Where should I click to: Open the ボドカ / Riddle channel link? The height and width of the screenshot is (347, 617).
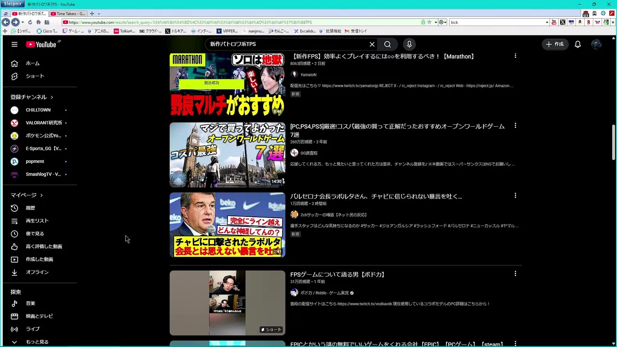click(x=324, y=293)
